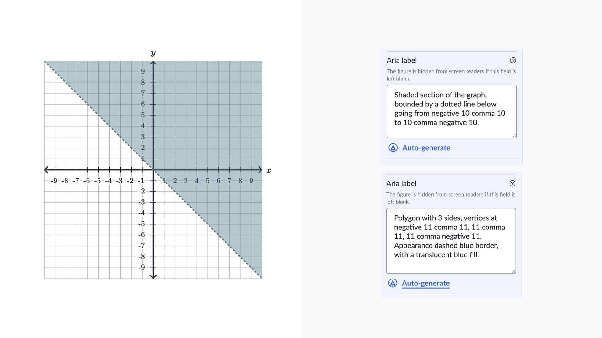Click the left arrowhead of the x-axis
The width and height of the screenshot is (602, 338).
click(x=46, y=170)
